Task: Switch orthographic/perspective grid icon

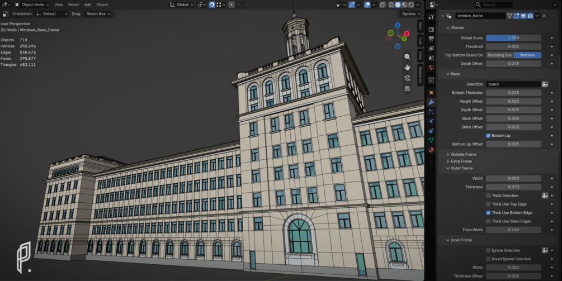Action: tap(407, 88)
